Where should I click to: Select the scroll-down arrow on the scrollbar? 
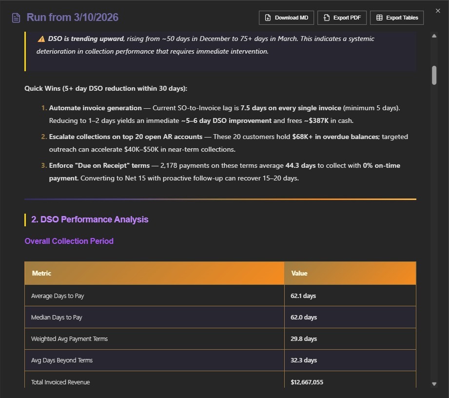tap(434, 383)
